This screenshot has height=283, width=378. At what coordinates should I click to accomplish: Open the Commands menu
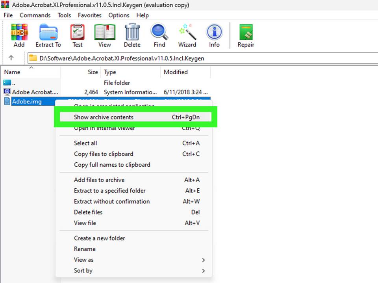35,15
